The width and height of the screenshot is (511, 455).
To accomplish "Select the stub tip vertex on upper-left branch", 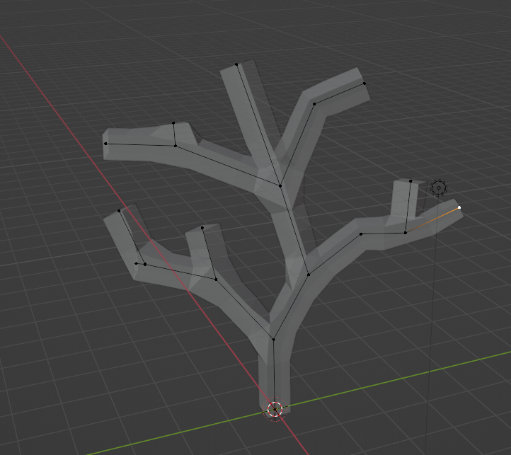I will pyautogui.click(x=173, y=123).
